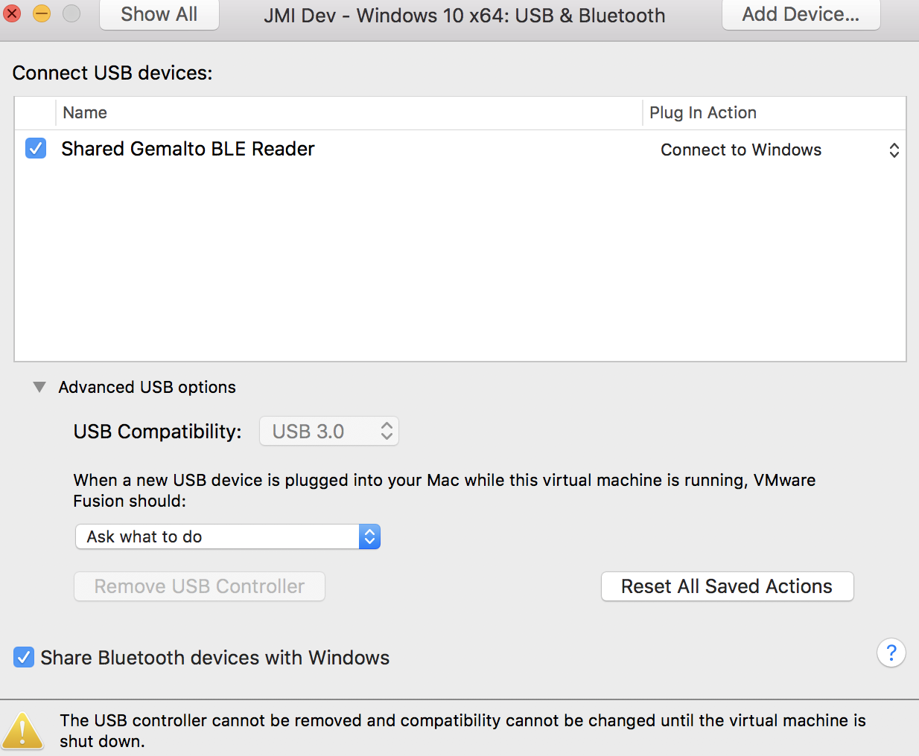Click Reset All Saved Actions
Viewport: 919px width, 756px height.
tap(727, 586)
